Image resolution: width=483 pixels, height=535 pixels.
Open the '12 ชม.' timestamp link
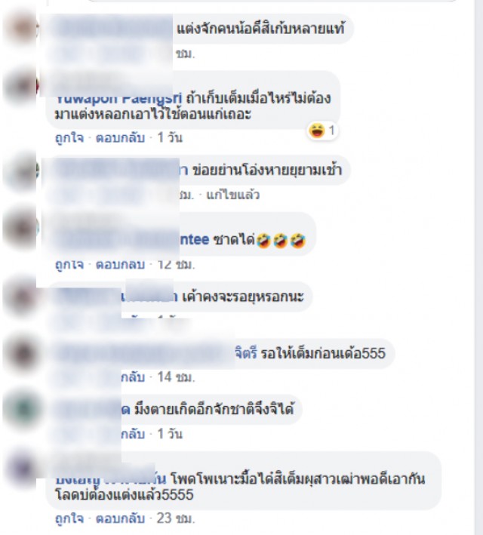pyautogui.click(x=176, y=264)
